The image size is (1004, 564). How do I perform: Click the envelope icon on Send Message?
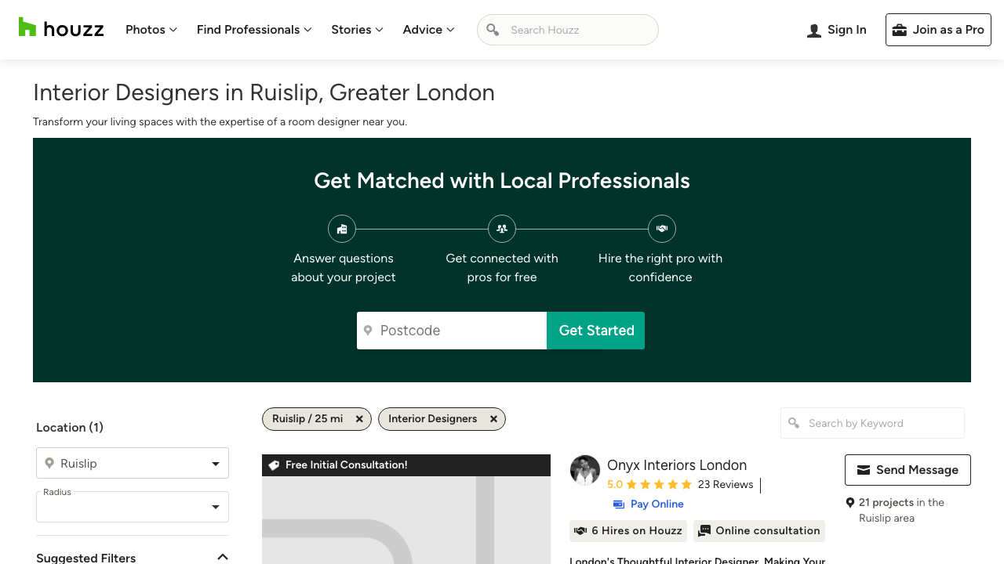(x=864, y=470)
